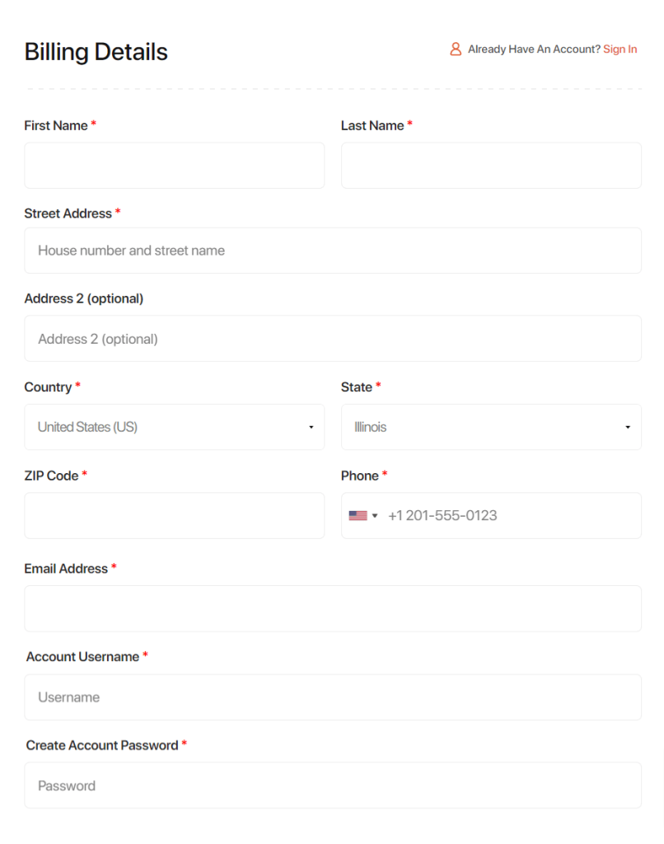Click the Account Username input field
664x844 pixels.
[x=333, y=697]
